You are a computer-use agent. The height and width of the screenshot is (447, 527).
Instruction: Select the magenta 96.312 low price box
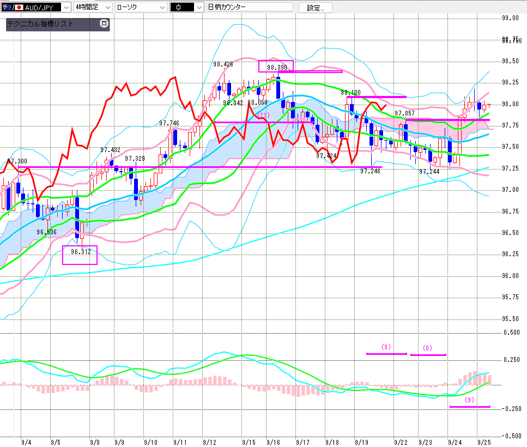coord(80,255)
